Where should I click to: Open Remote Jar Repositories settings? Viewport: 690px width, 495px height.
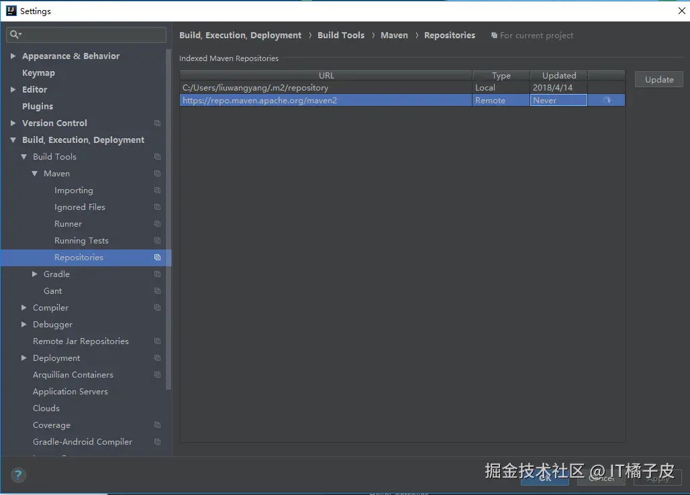point(81,341)
